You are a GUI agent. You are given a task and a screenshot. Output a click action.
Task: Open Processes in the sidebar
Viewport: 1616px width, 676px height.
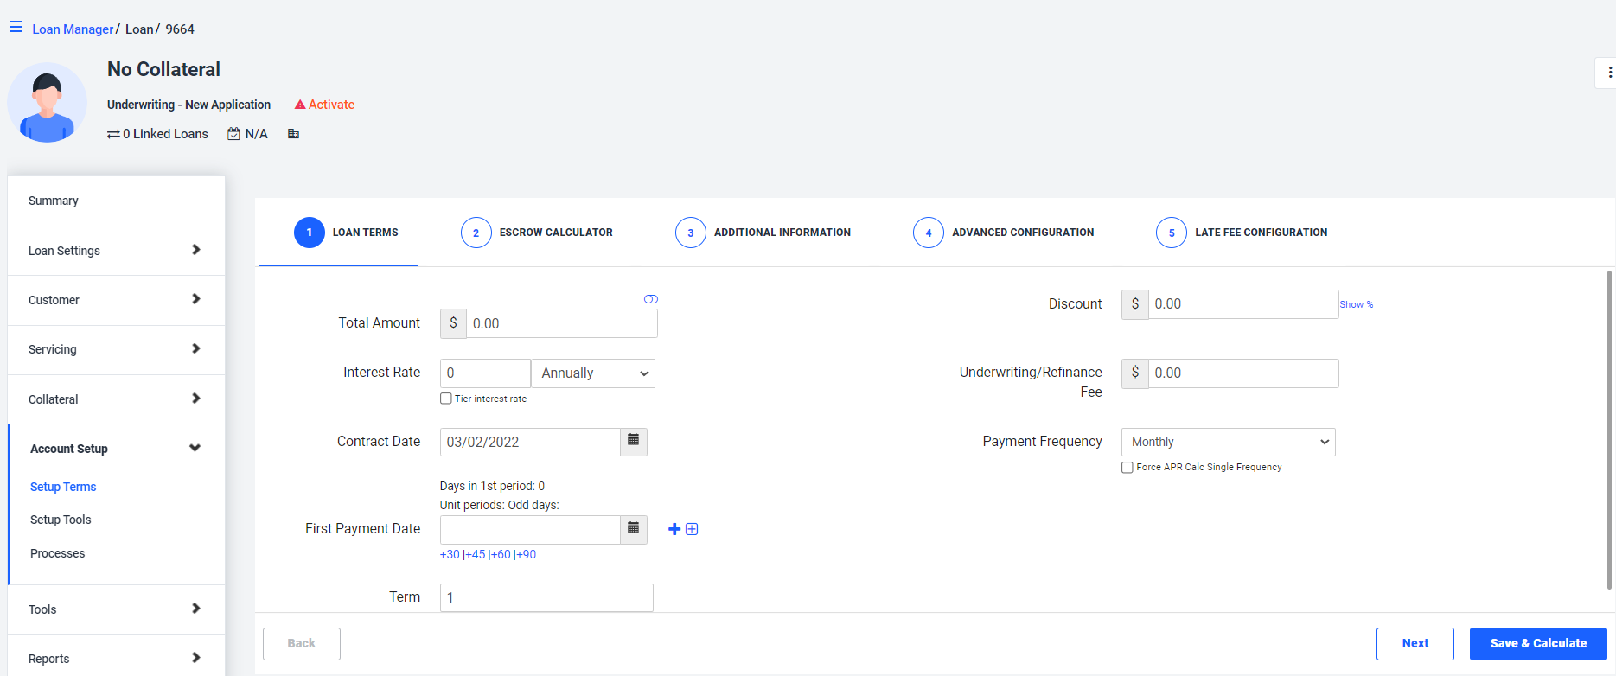click(58, 553)
